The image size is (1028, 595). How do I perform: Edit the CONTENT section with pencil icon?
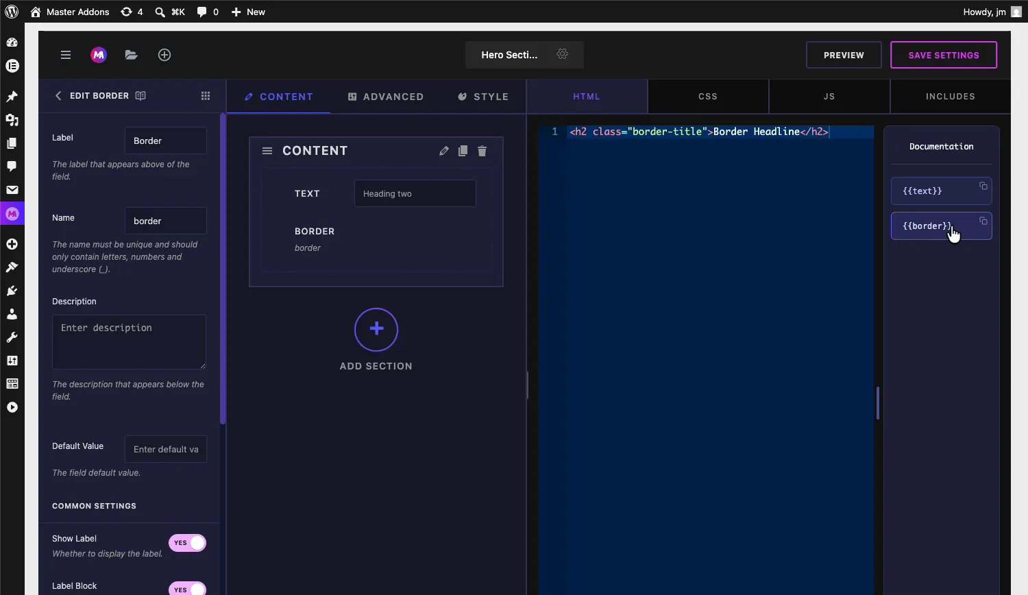[444, 151]
